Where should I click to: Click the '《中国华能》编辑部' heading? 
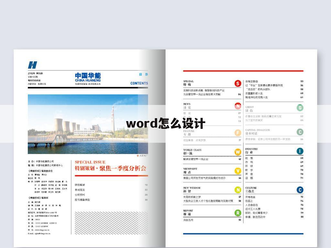[x=38, y=198]
